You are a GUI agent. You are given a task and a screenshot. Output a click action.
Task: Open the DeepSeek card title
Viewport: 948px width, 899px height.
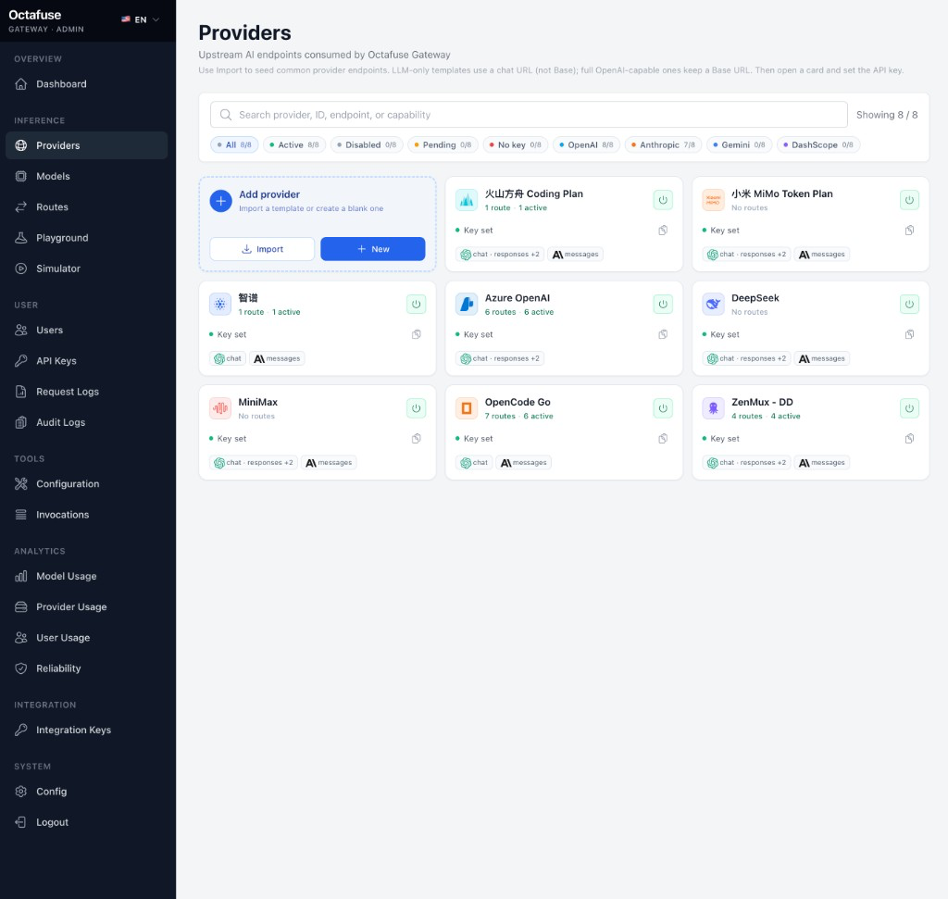[755, 298]
